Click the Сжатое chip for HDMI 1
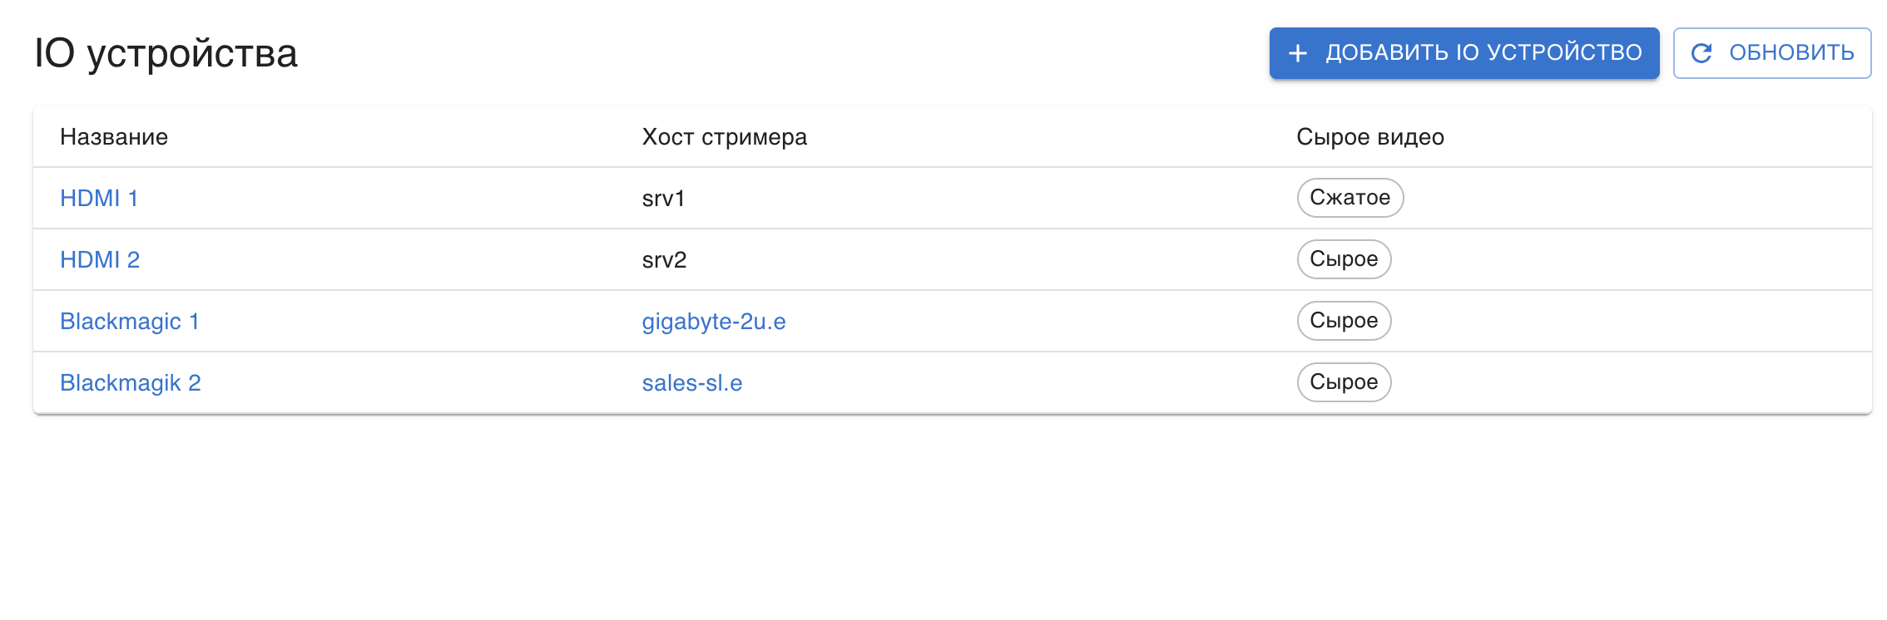Image resolution: width=1887 pixels, height=620 pixels. [x=1350, y=198]
